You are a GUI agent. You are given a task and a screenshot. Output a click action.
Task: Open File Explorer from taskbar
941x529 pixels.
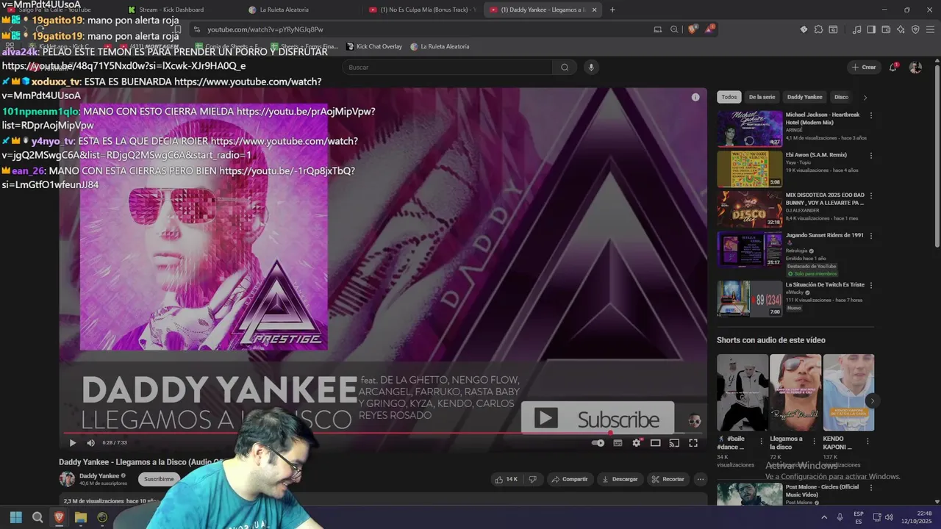click(x=81, y=517)
